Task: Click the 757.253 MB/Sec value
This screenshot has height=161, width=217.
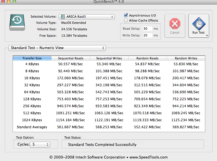Action: (109, 99)
